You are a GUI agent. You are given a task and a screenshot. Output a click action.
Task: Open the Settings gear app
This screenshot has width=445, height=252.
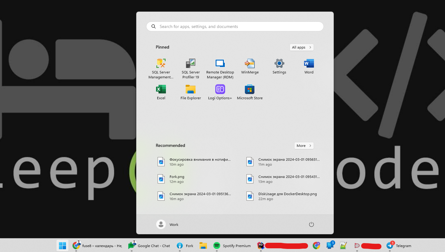click(279, 66)
